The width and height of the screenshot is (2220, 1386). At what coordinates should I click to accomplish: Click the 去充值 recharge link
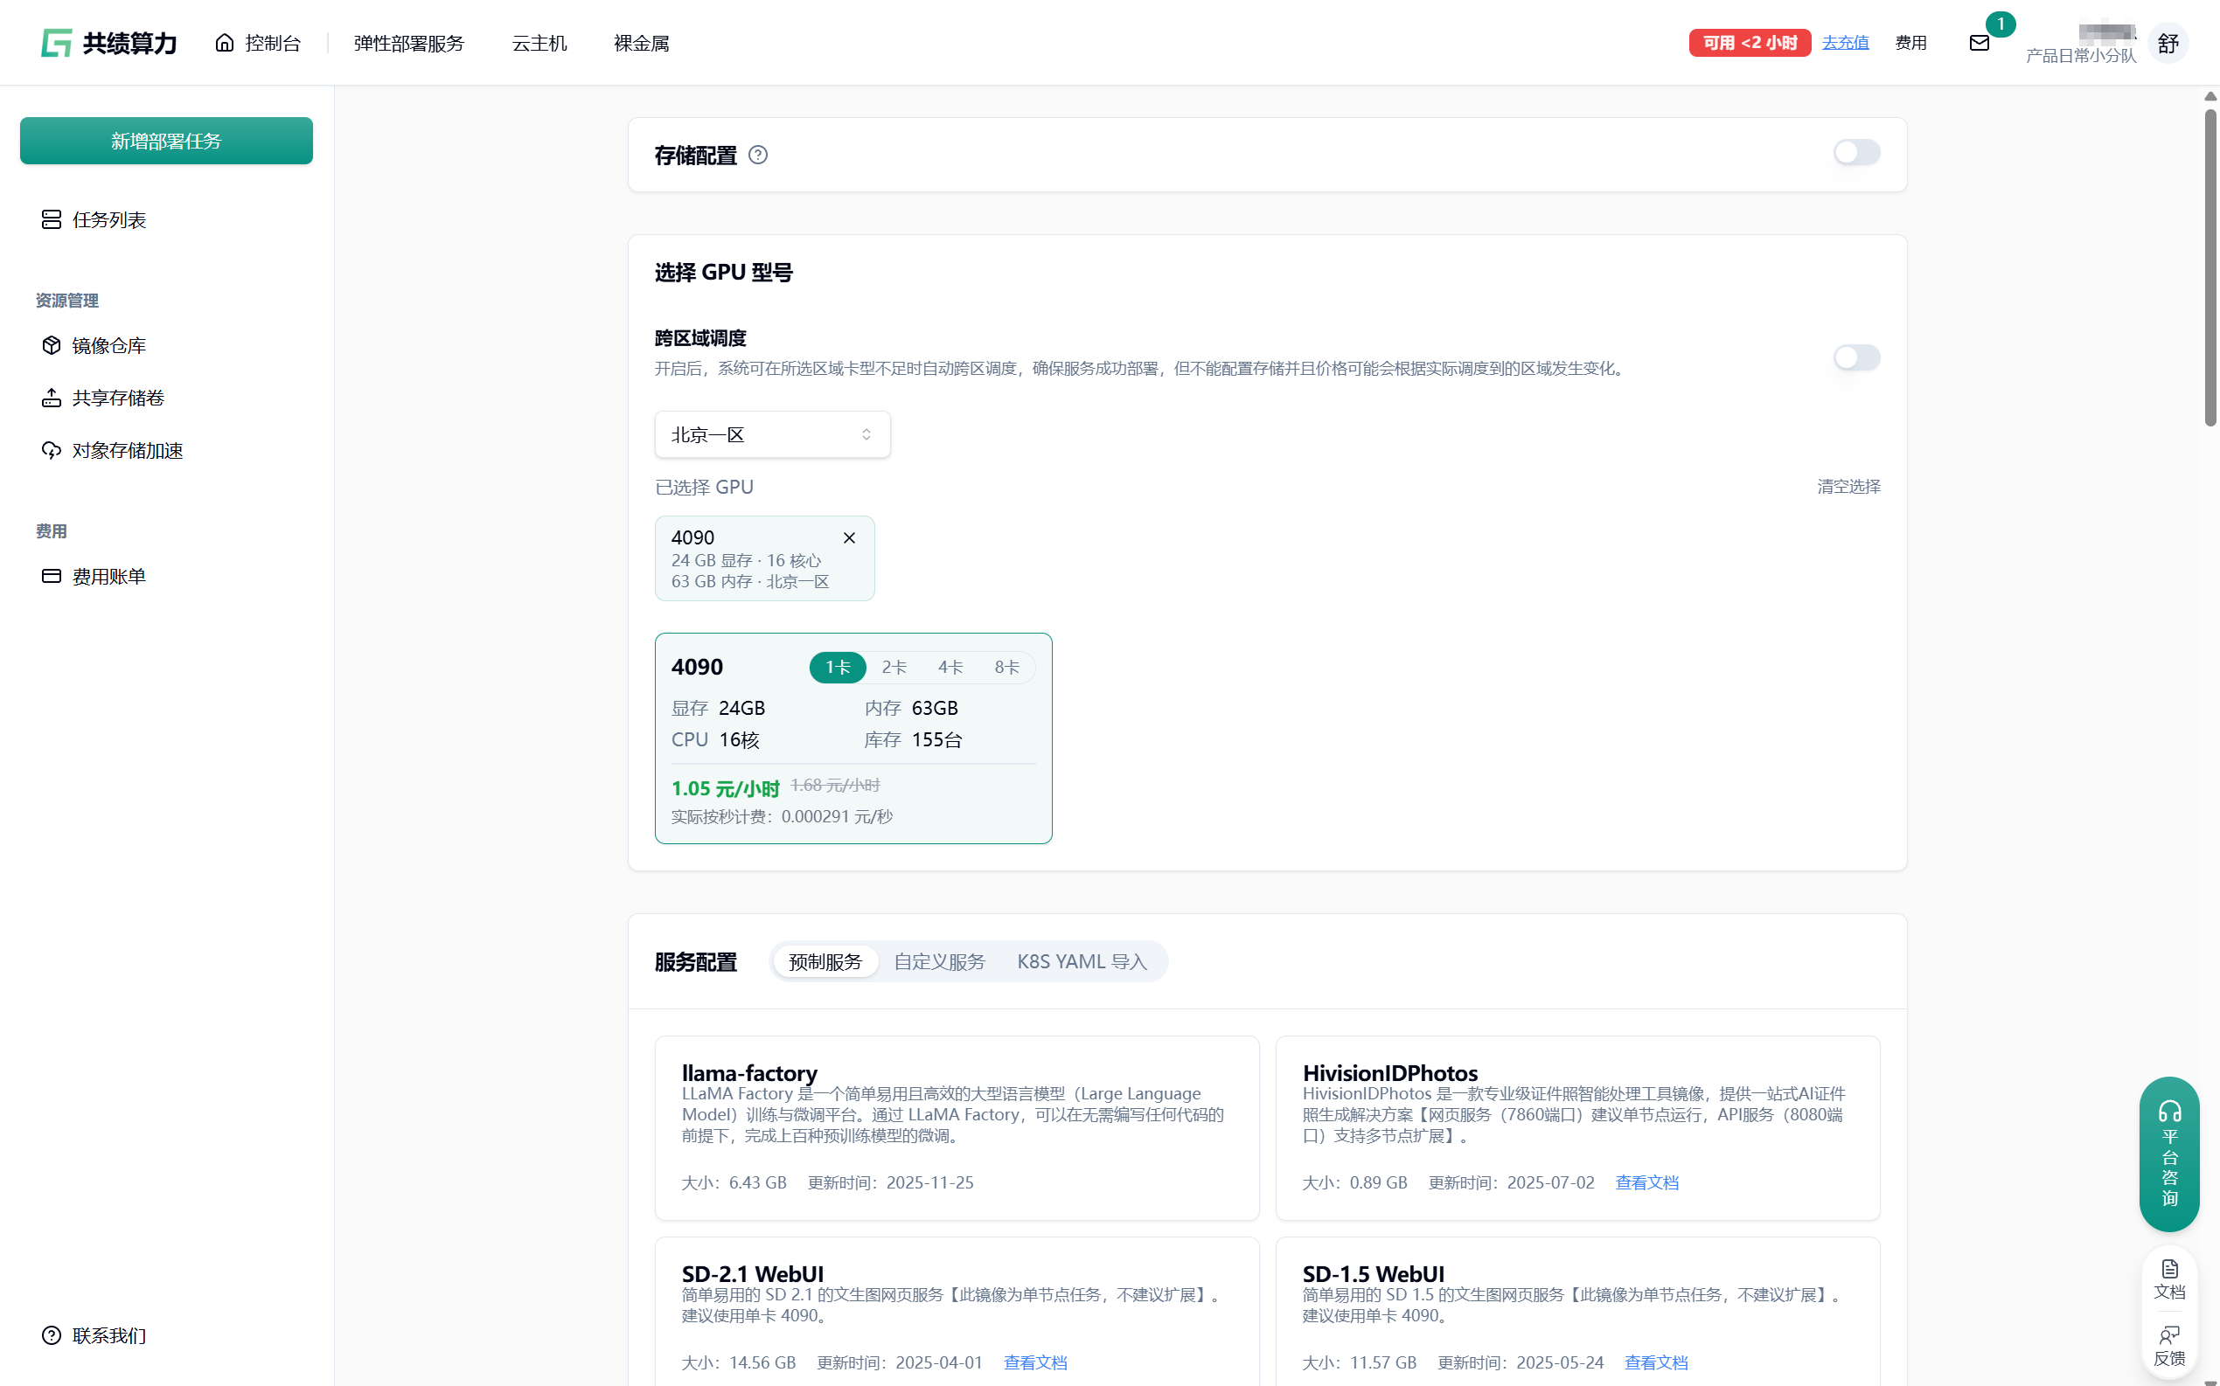coord(1845,43)
